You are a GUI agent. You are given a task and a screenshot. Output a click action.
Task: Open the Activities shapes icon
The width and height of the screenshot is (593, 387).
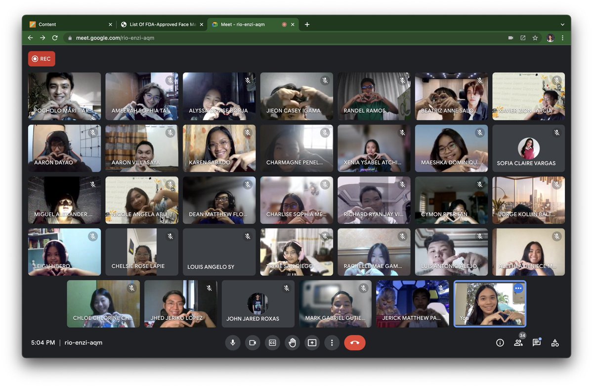[555, 343]
